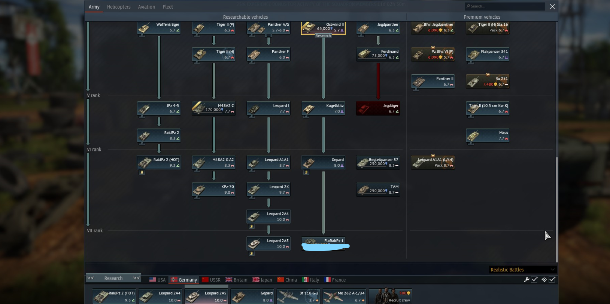Image resolution: width=610 pixels, height=304 pixels.
Task: Select the TAM tank icon
Action: 378,190
